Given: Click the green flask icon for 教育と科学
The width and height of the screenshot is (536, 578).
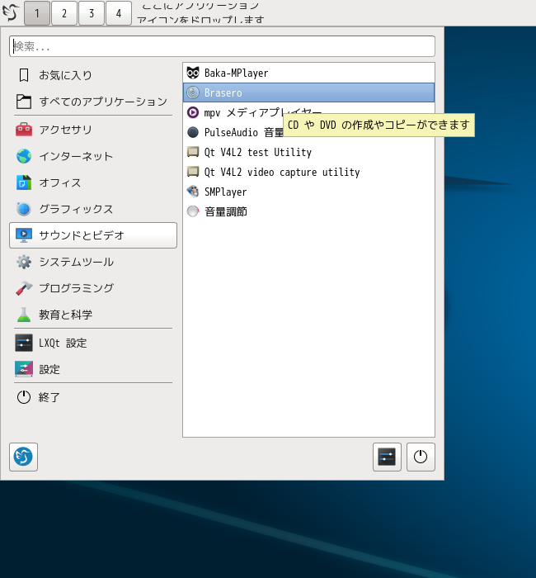Looking at the screenshot, I should tap(24, 315).
